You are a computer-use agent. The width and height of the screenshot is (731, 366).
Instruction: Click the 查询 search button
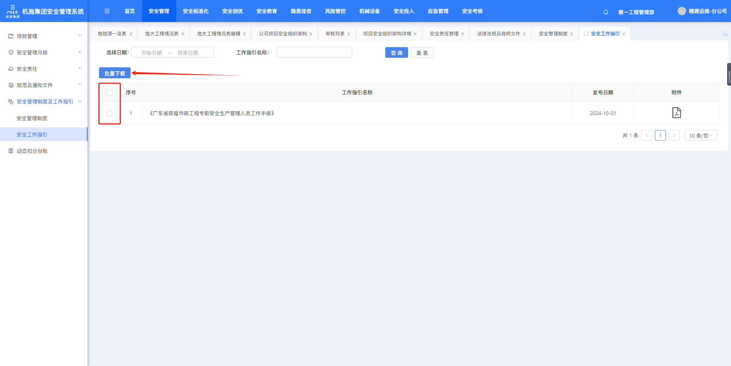click(396, 53)
